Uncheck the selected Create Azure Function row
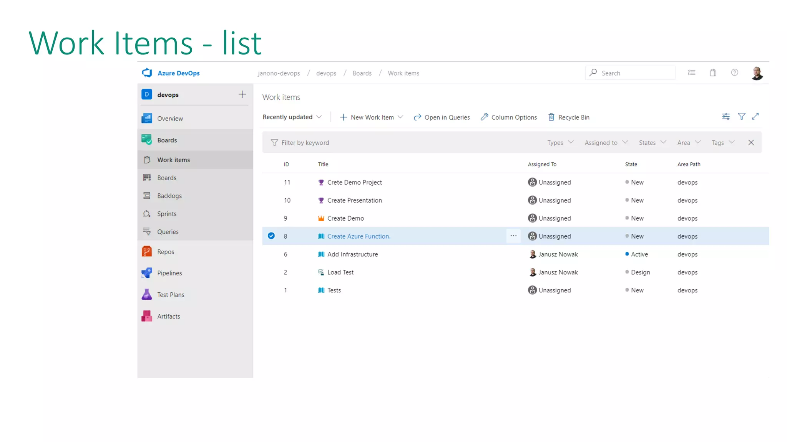The width and height of the screenshot is (787, 442). pyautogui.click(x=271, y=236)
